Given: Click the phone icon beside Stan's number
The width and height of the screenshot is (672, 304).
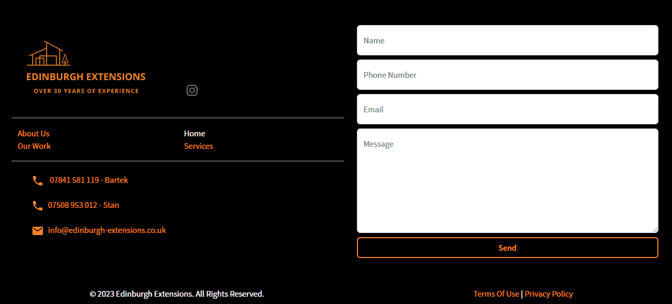Looking at the screenshot, I should pos(37,205).
